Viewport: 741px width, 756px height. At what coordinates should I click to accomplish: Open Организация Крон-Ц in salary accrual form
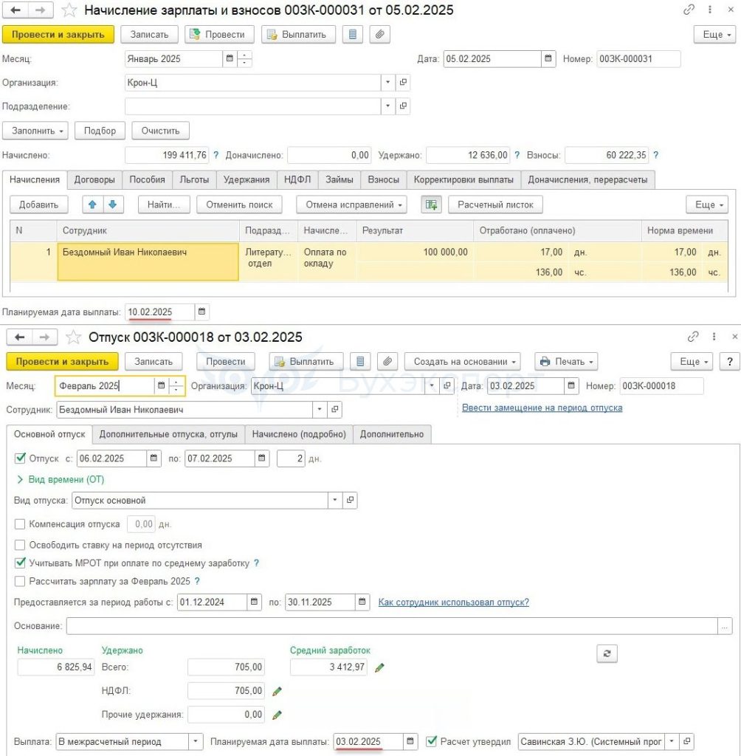tap(403, 83)
